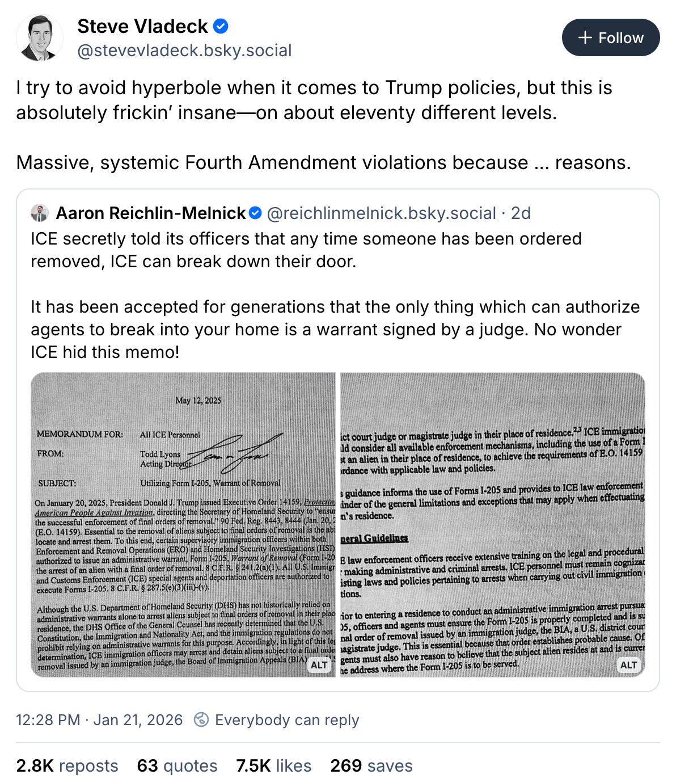Viewport: 676px width, 783px height.
Task: Click the 'Jan 21, 2026' post timestamp
Action: (x=138, y=719)
